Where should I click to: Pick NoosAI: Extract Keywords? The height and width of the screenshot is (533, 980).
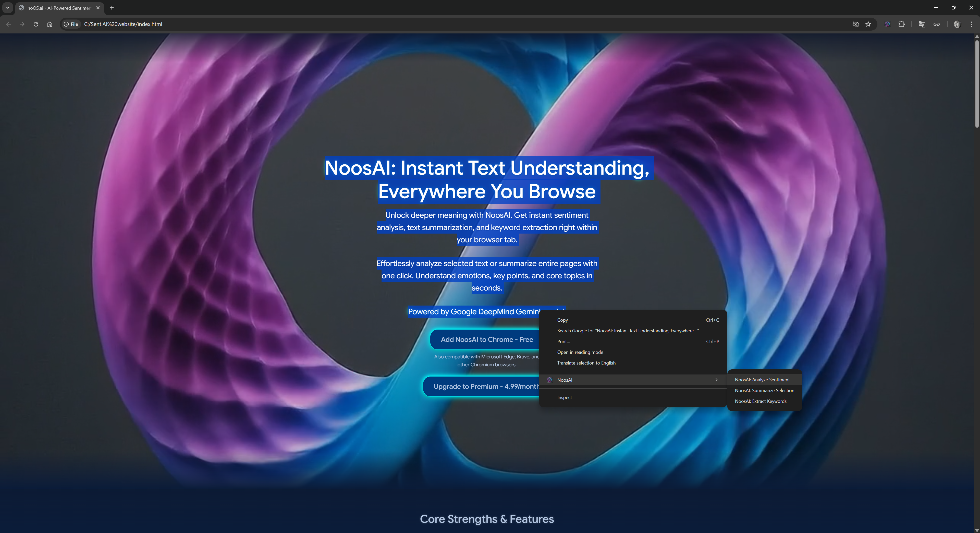(x=761, y=401)
